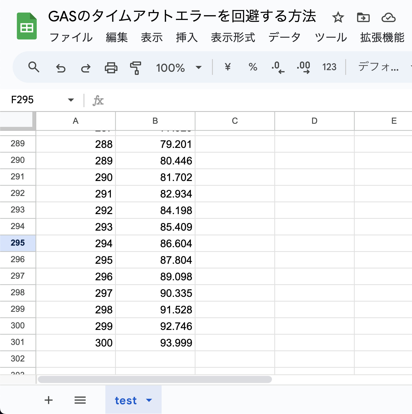Redo the last action
412x414 pixels.
(86, 68)
